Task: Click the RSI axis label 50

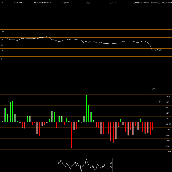Action: click(2, 45)
